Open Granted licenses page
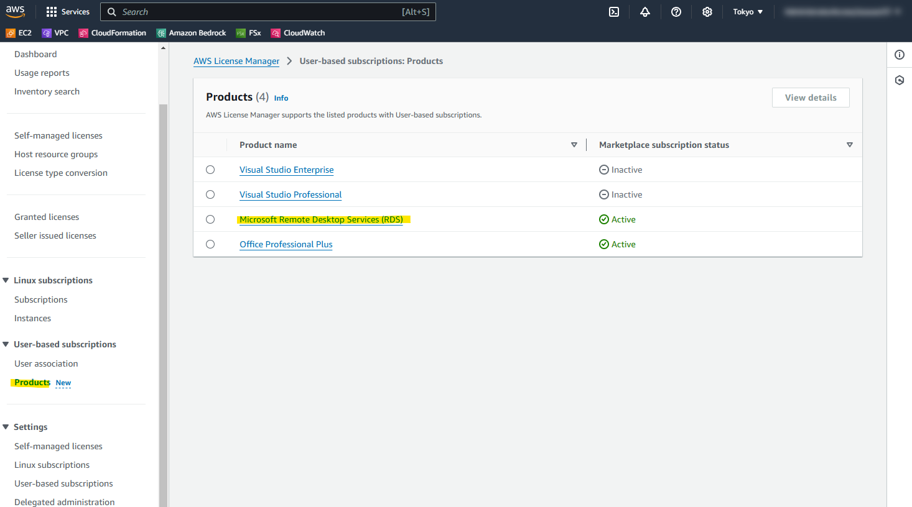Viewport: 912px width, 507px height. tap(47, 217)
